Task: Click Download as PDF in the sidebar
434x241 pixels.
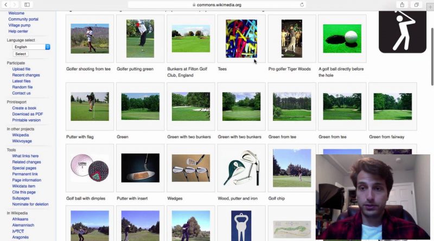Action: pyautogui.click(x=28, y=114)
